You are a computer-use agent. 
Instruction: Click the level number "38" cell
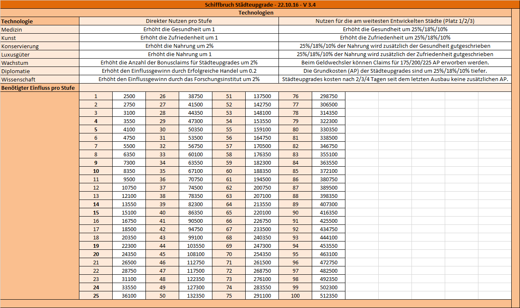[x=162, y=196]
